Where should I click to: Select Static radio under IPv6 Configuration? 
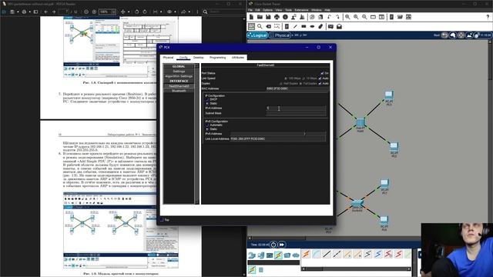[x=207, y=129]
